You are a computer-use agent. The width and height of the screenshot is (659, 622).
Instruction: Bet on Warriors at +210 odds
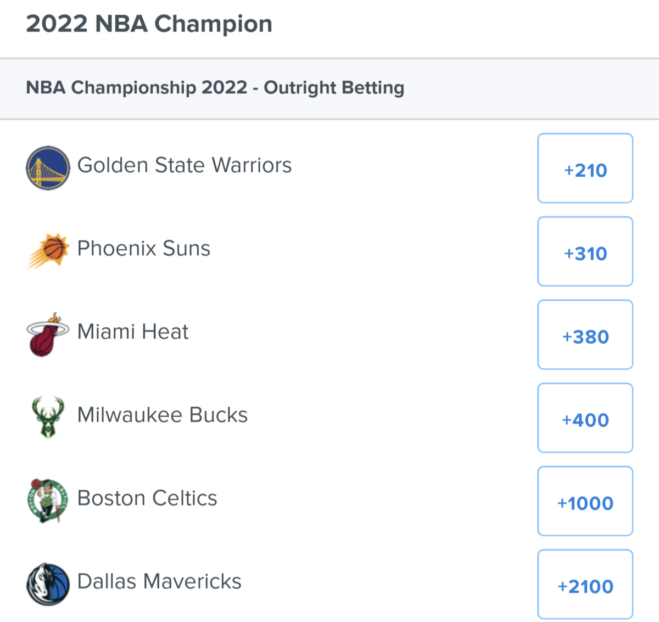click(585, 169)
